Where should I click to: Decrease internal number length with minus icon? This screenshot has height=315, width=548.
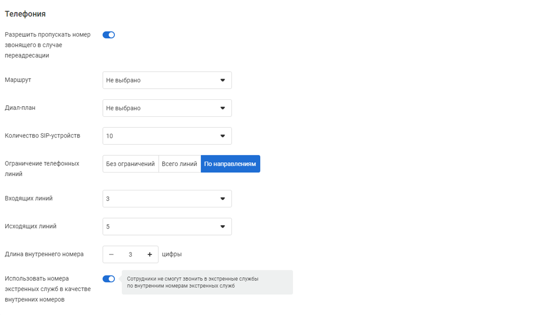(x=111, y=254)
